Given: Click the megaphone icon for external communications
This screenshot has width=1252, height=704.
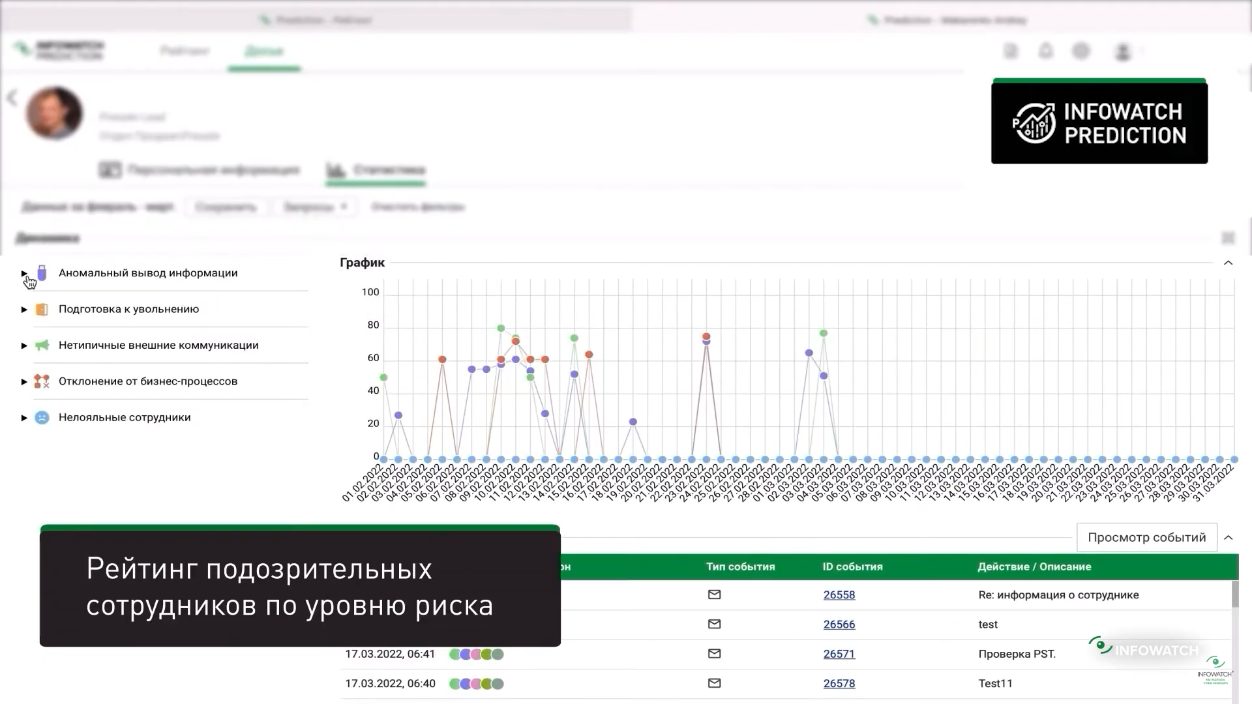Looking at the screenshot, I should [x=42, y=345].
